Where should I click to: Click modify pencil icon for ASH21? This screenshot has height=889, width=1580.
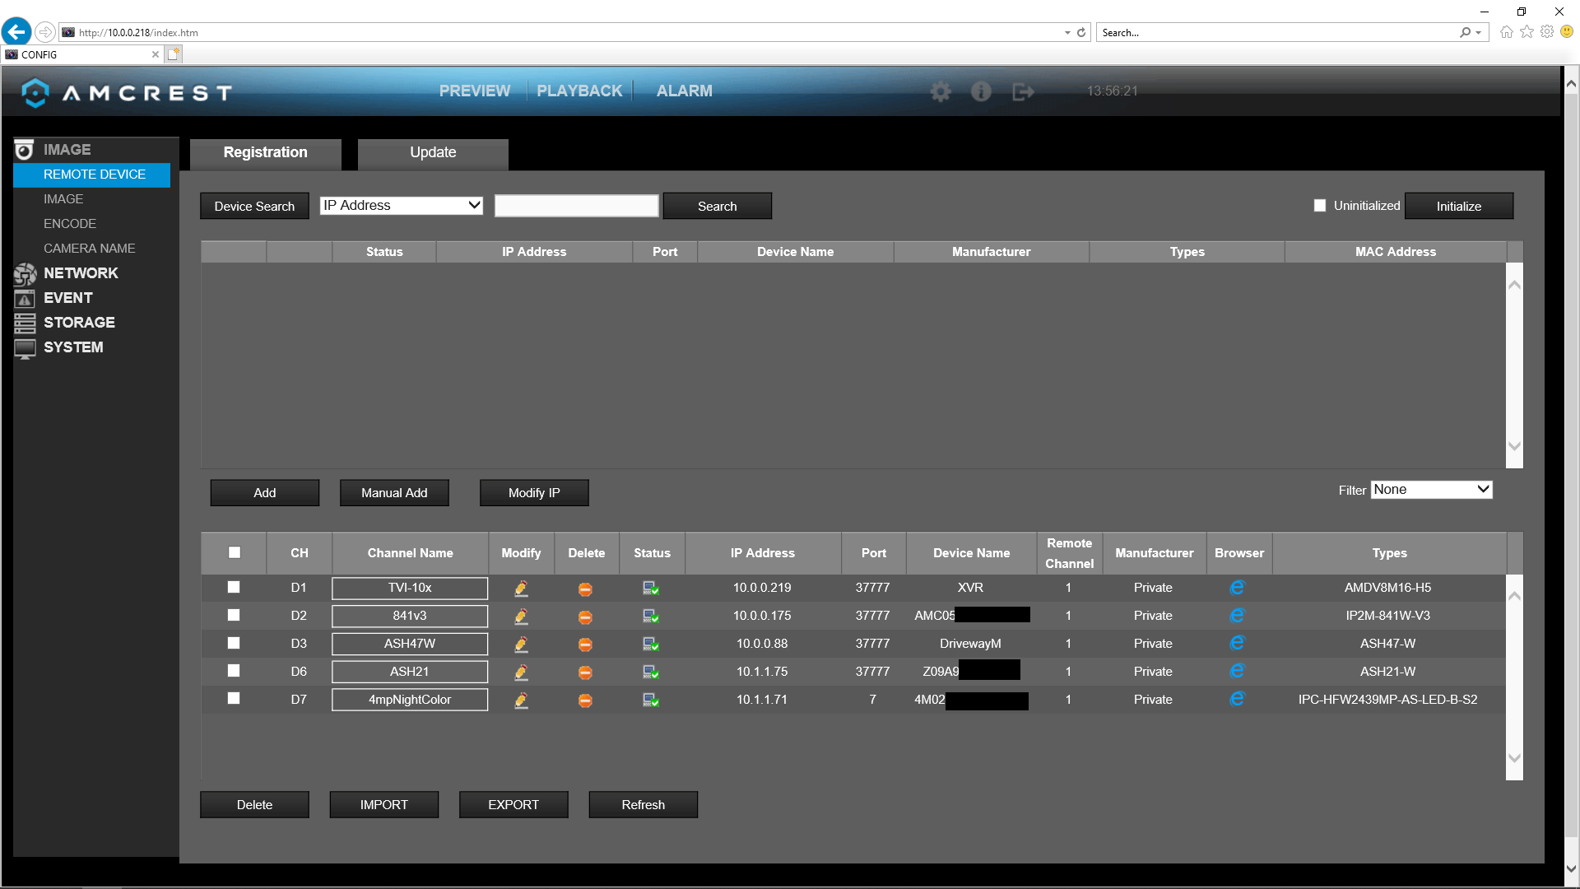tap(521, 673)
